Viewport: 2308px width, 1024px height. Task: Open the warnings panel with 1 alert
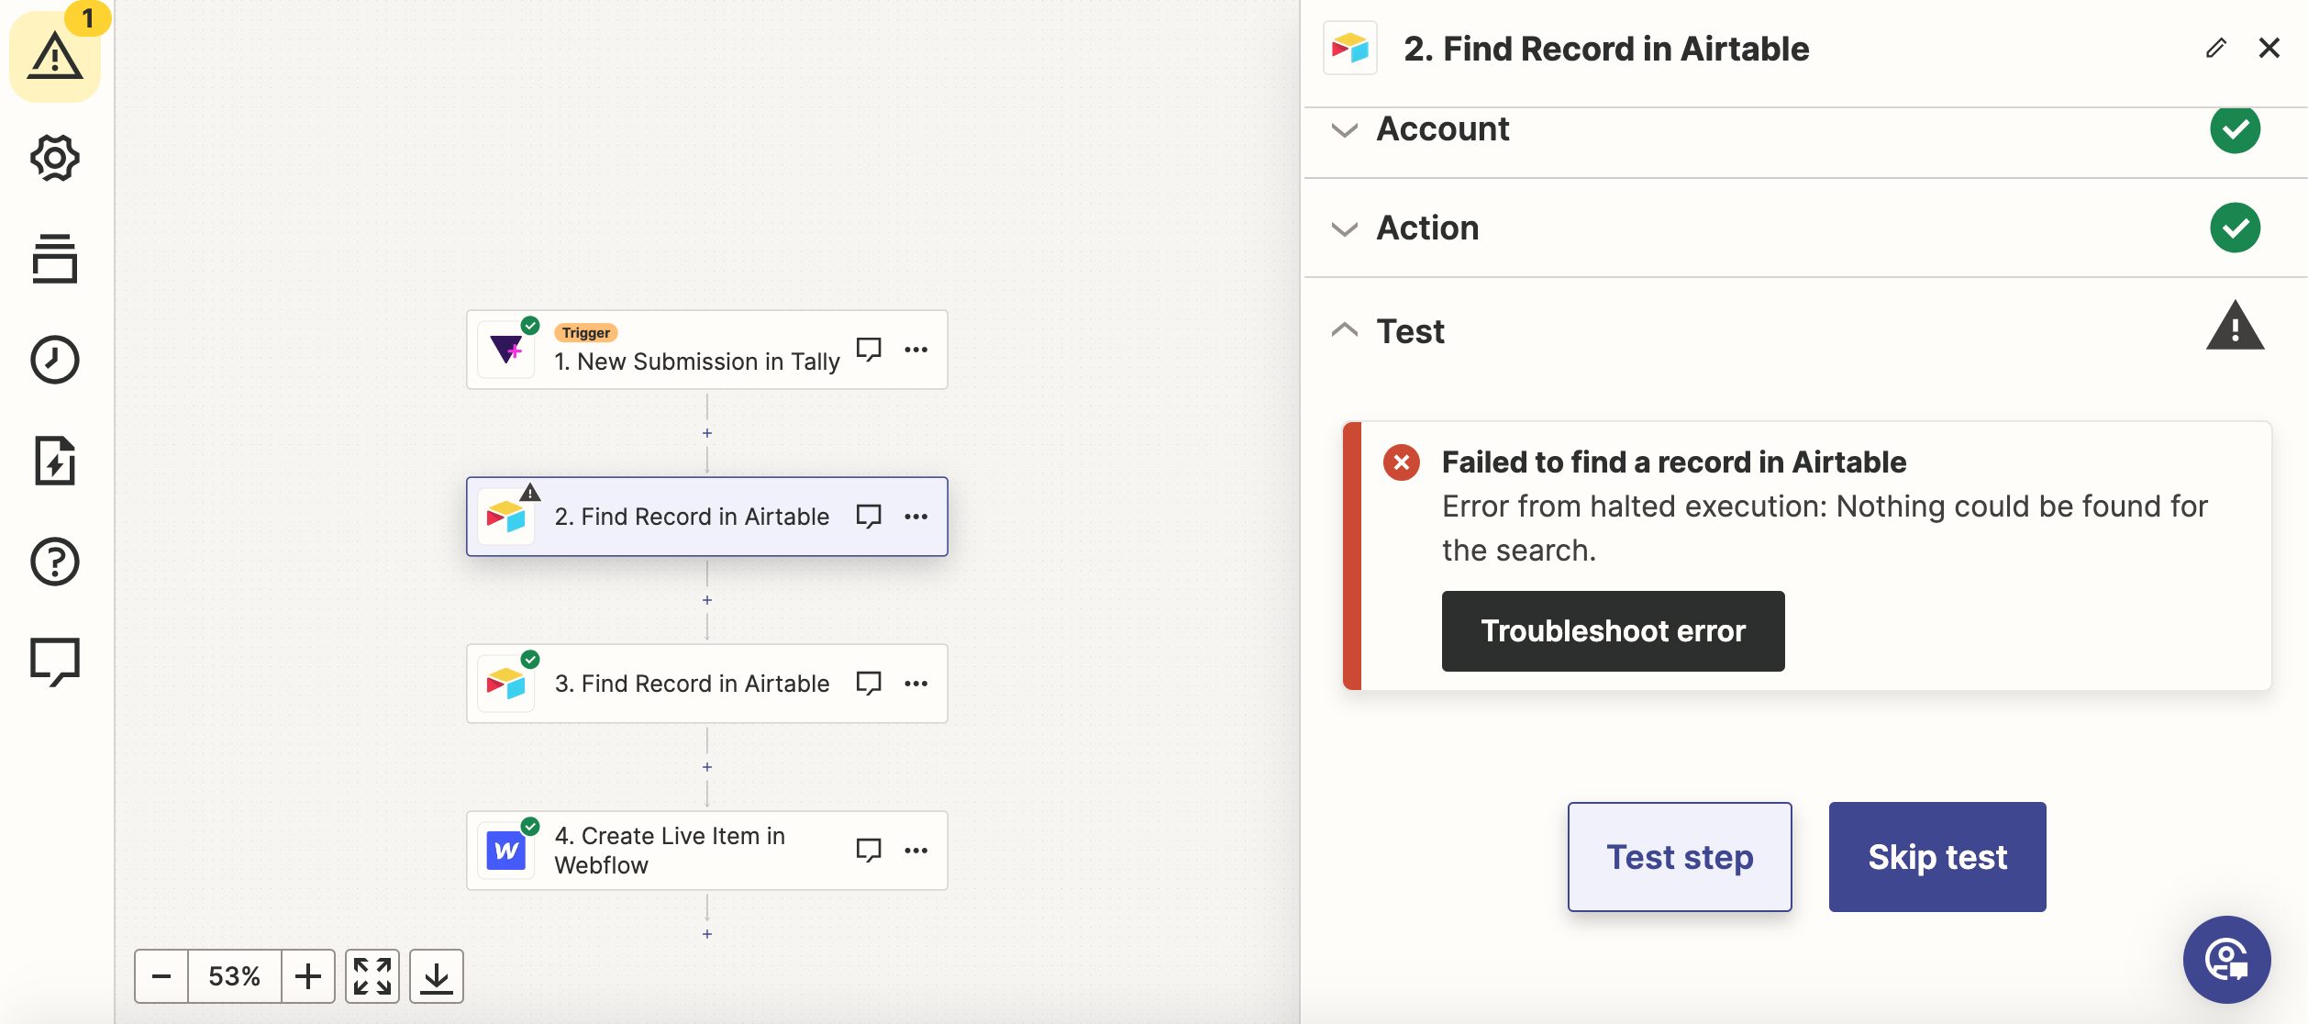(55, 57)
